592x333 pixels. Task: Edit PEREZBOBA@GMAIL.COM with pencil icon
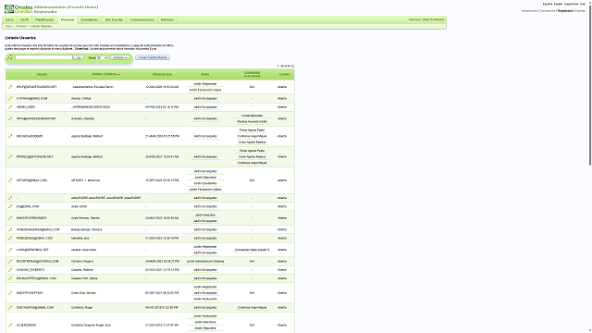pos(10,239)
